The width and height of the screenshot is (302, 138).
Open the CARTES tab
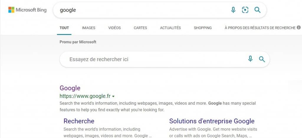tap(140, 28)
